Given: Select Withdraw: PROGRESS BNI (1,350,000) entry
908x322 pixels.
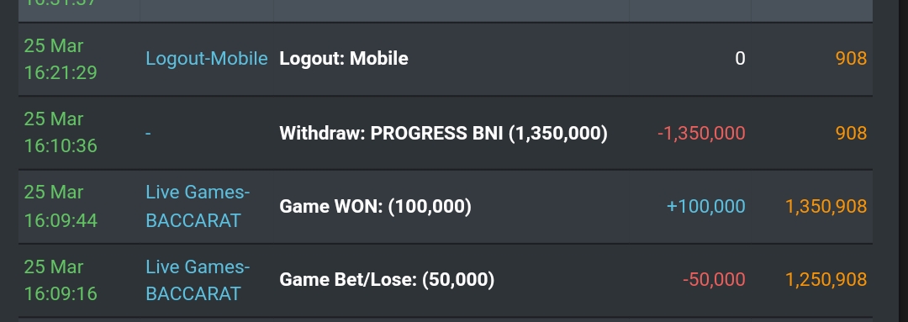Looking at the screenshot, I should click(x=444, y=133).
